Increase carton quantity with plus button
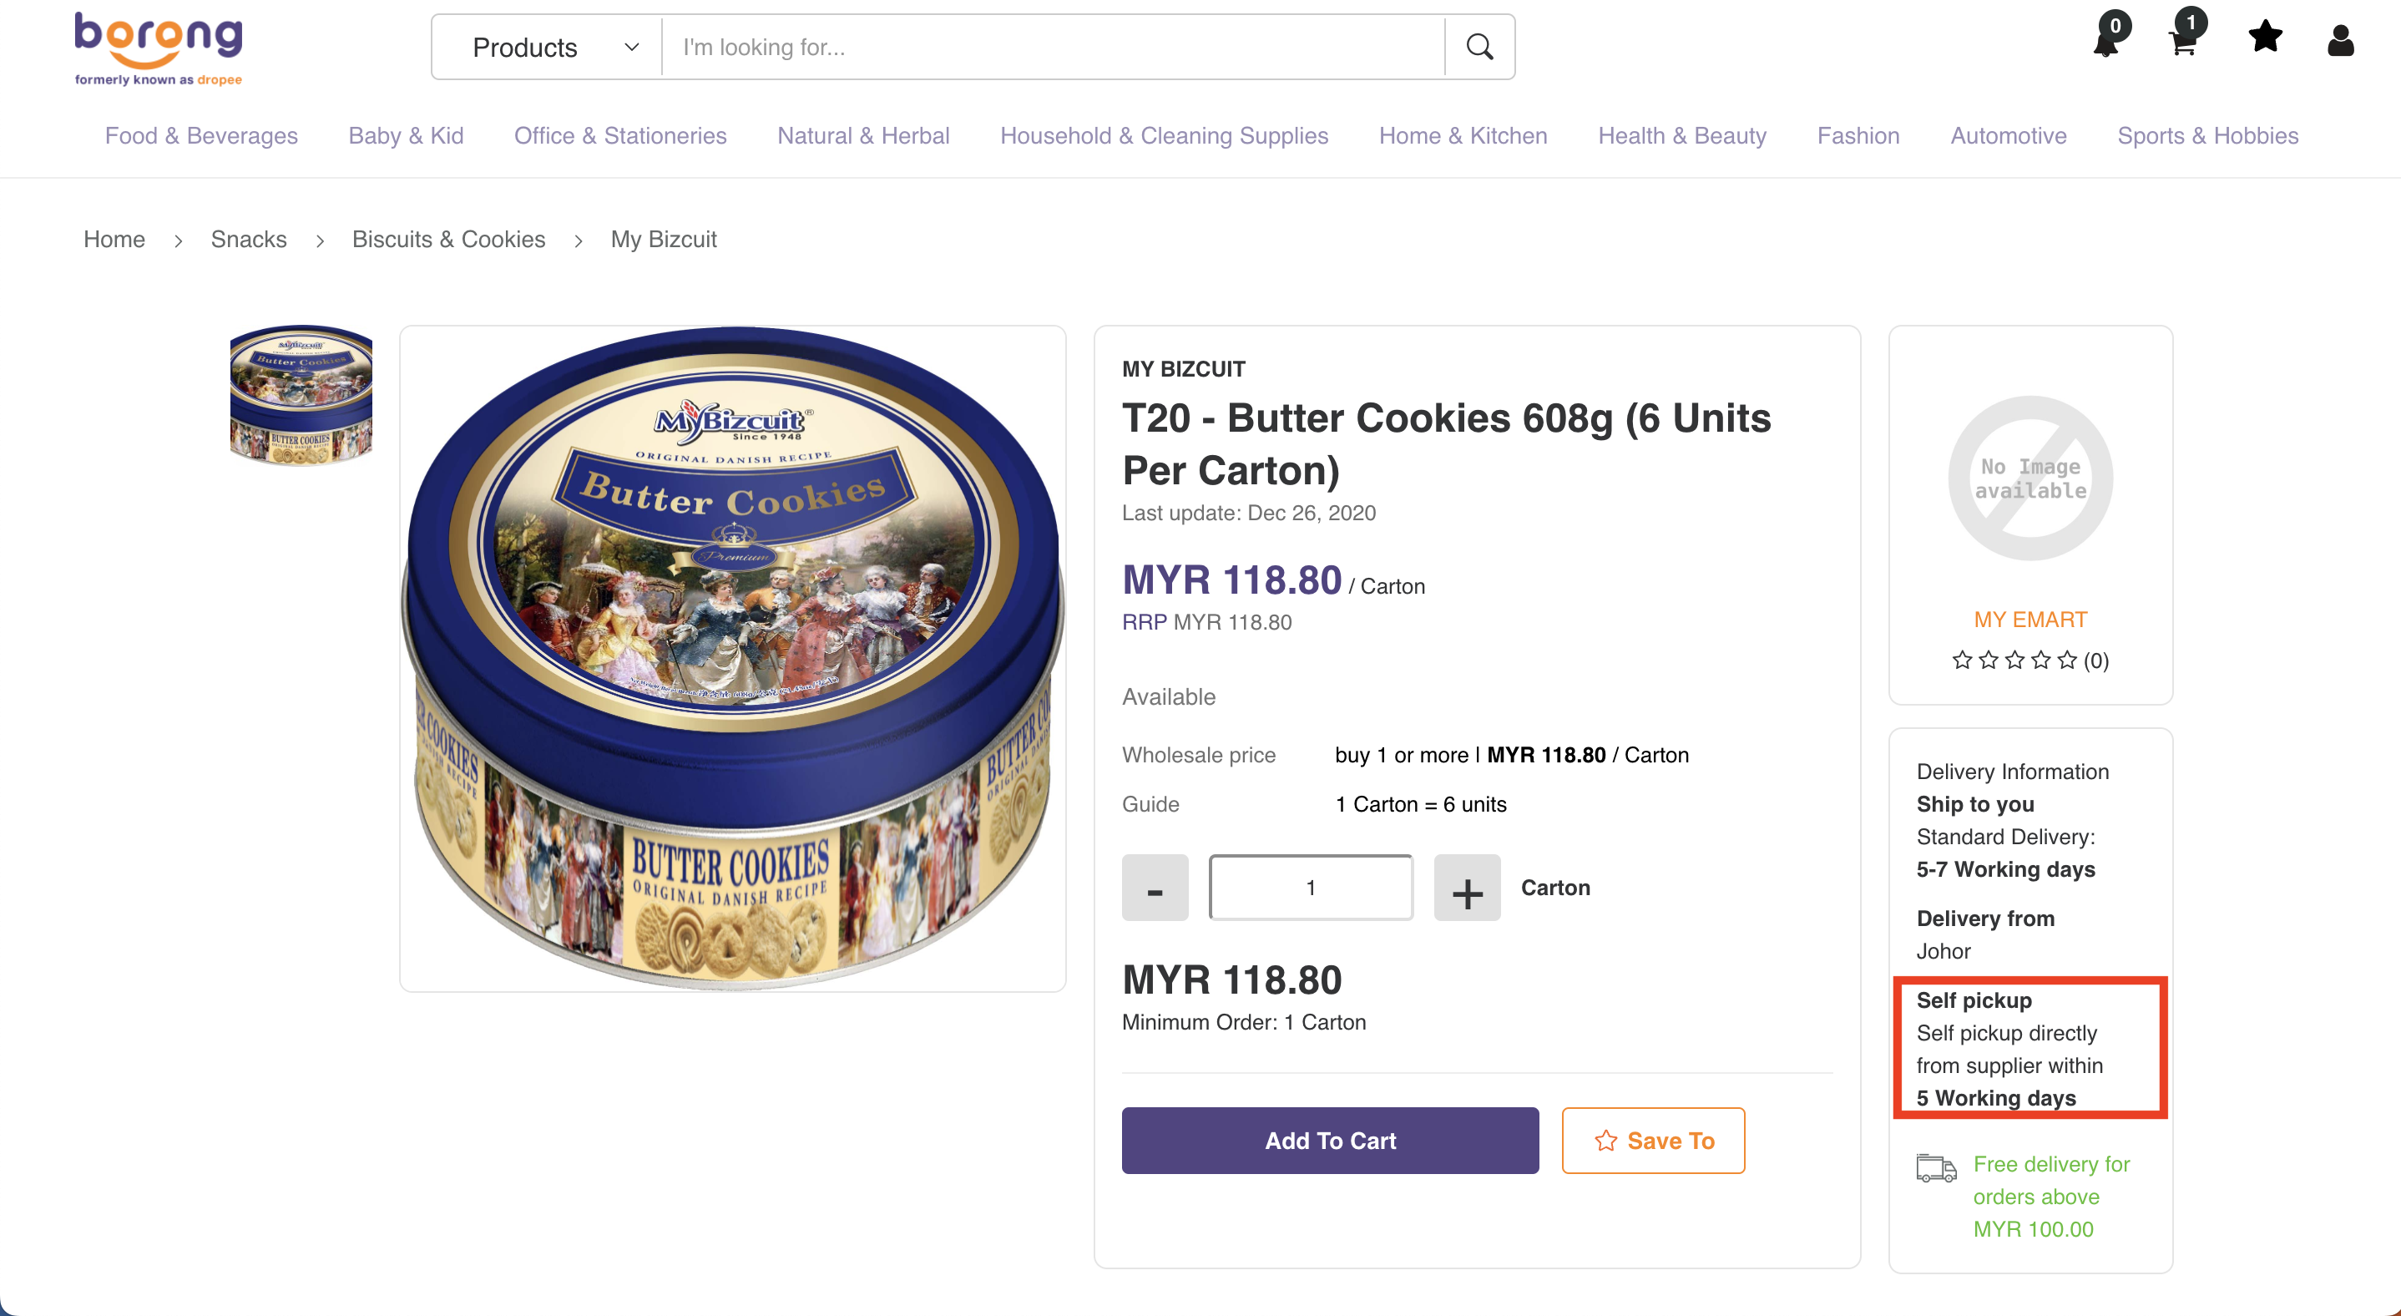The height and width of the screenshot is (1316, 2401). [x=1467, y=888]
